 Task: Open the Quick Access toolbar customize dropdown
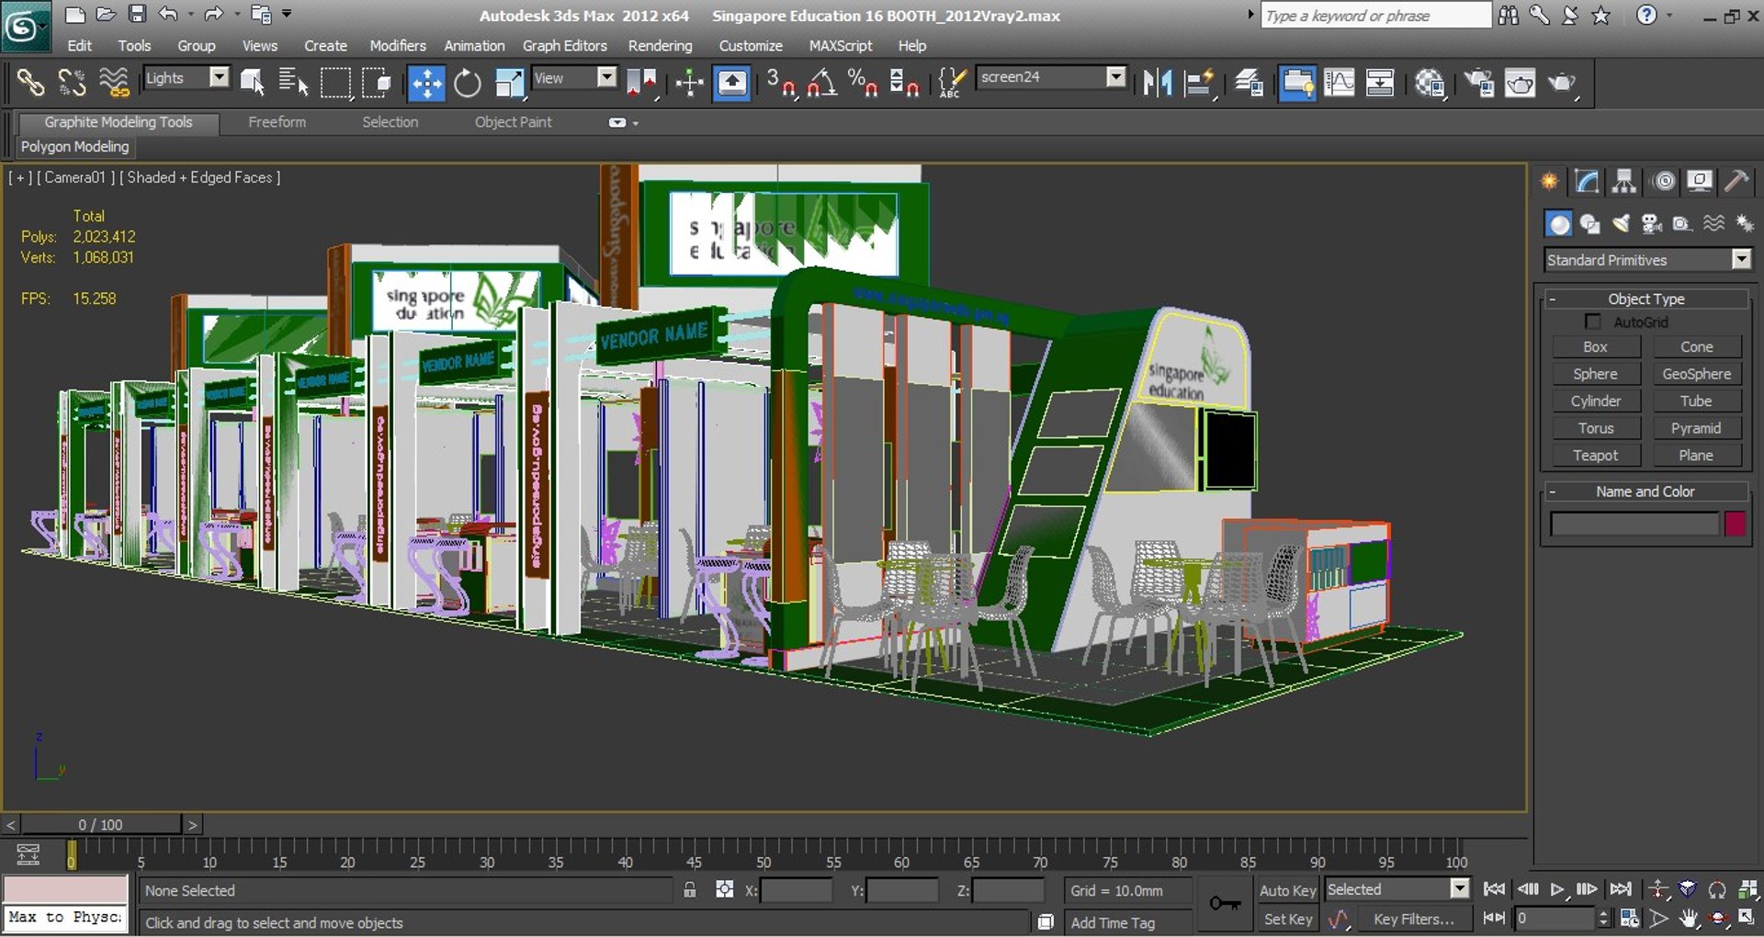click(287, 14)
